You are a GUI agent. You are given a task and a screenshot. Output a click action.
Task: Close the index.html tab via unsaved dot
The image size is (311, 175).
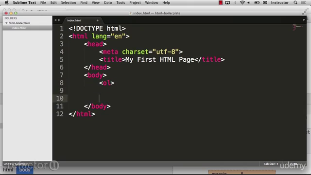pyautogui.click(x=97, y=20)
